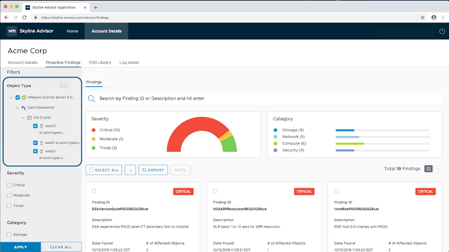This screenshot has width=449, height=252.
Task: Collapse the VMware vCenter Server tree node
Action: (11, 98)
